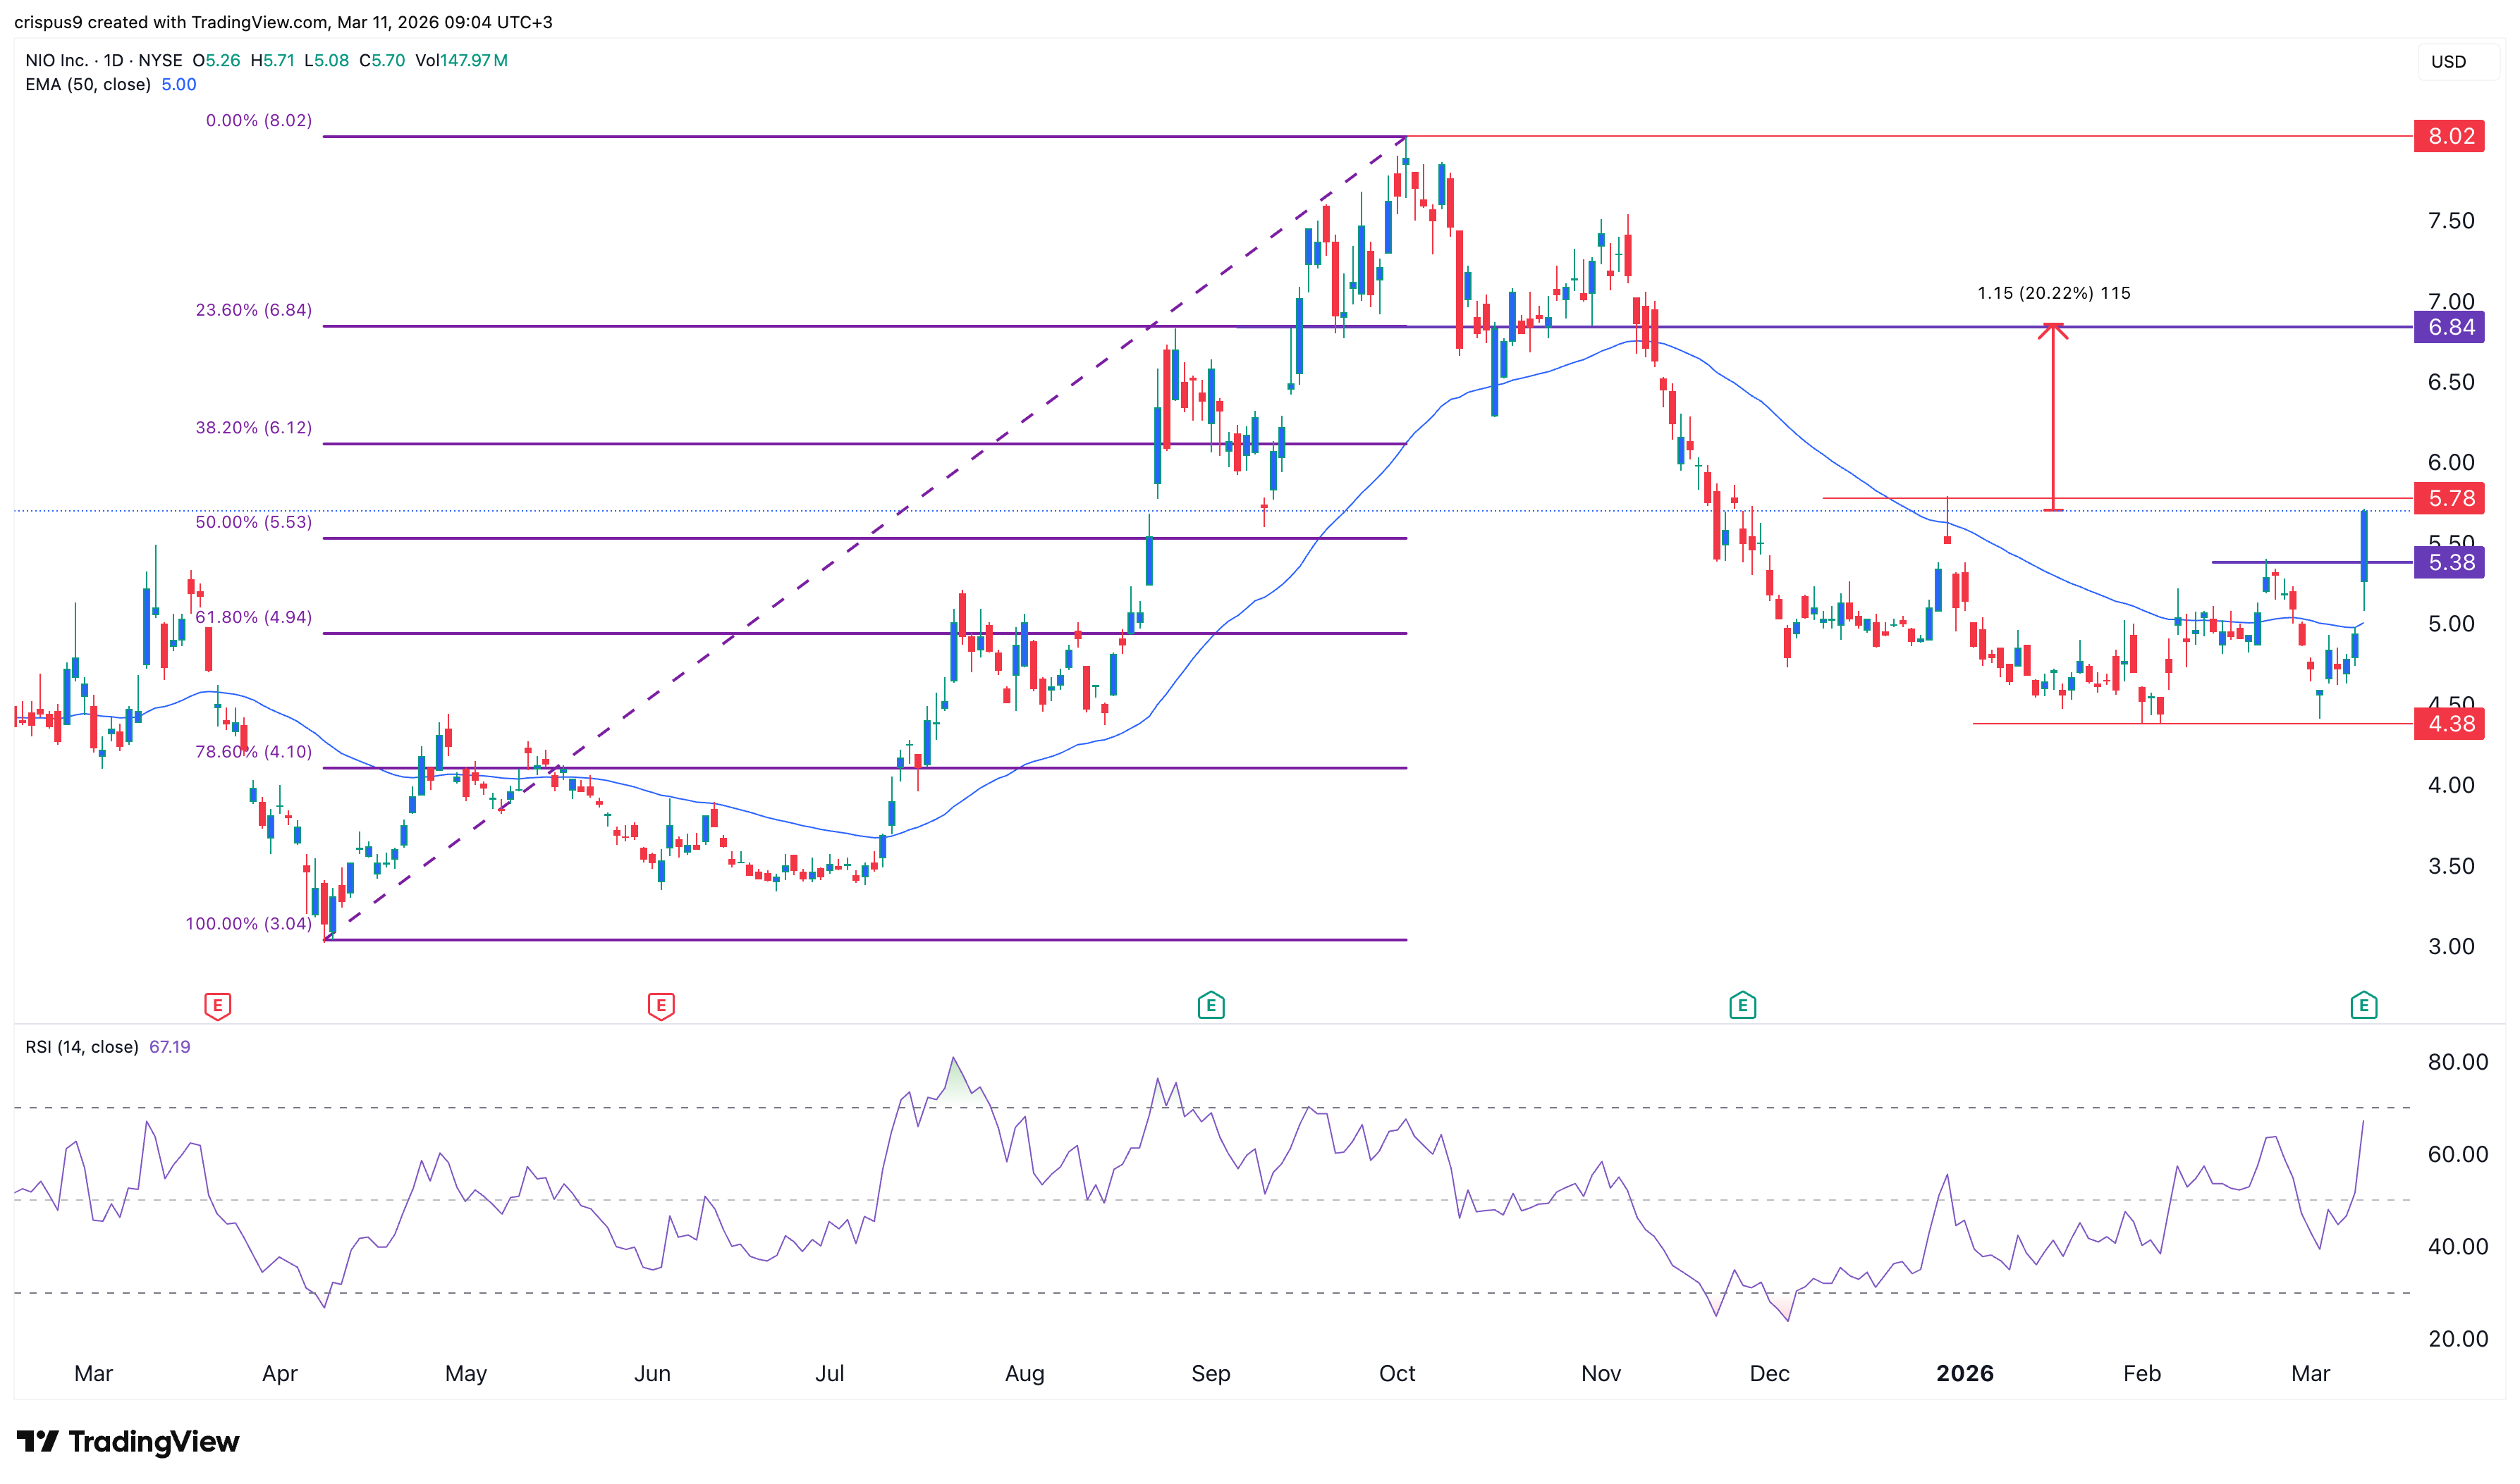Click the red earnings marker near March
The width and height of the screenshot is (2520, 1484).
(x=217, y=1005)
